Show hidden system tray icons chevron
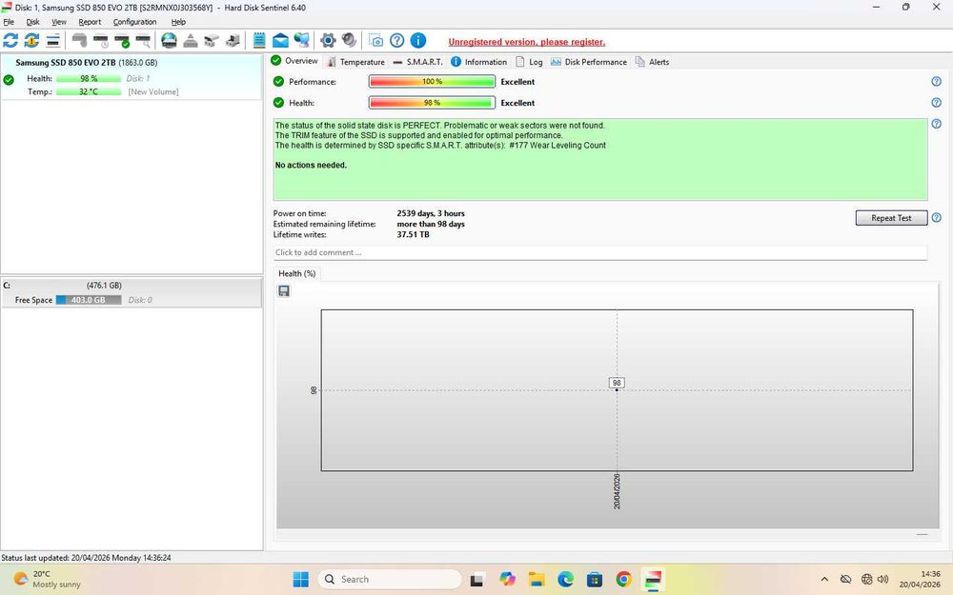Screen dimensions: 953x595 point(824,579)
